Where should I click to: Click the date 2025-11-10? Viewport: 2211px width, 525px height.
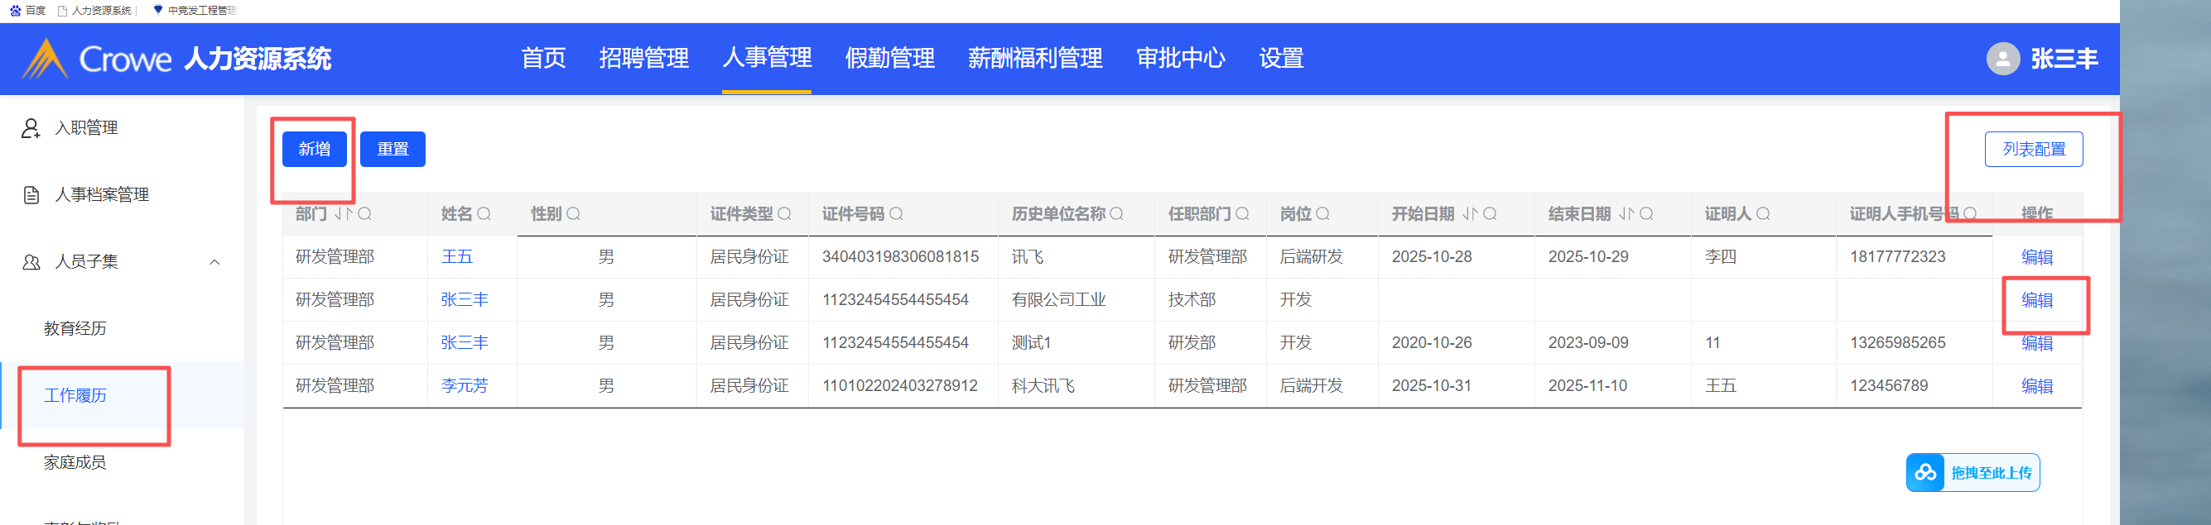tap(1587, 385)
